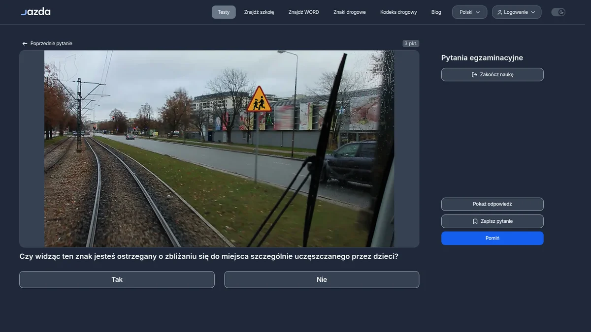Click the Pytania egzaminacyjne heading
The width and height of the screenshot is (591, 332).
482,58
